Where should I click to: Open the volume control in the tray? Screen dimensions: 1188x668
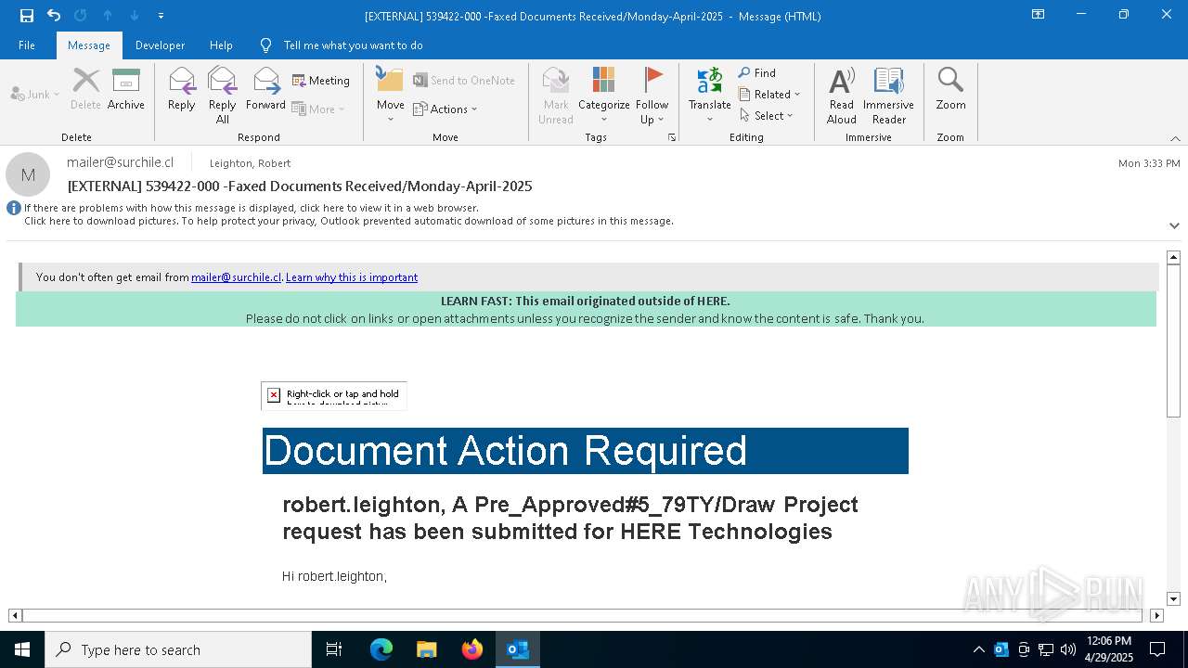coord(1068,649)
